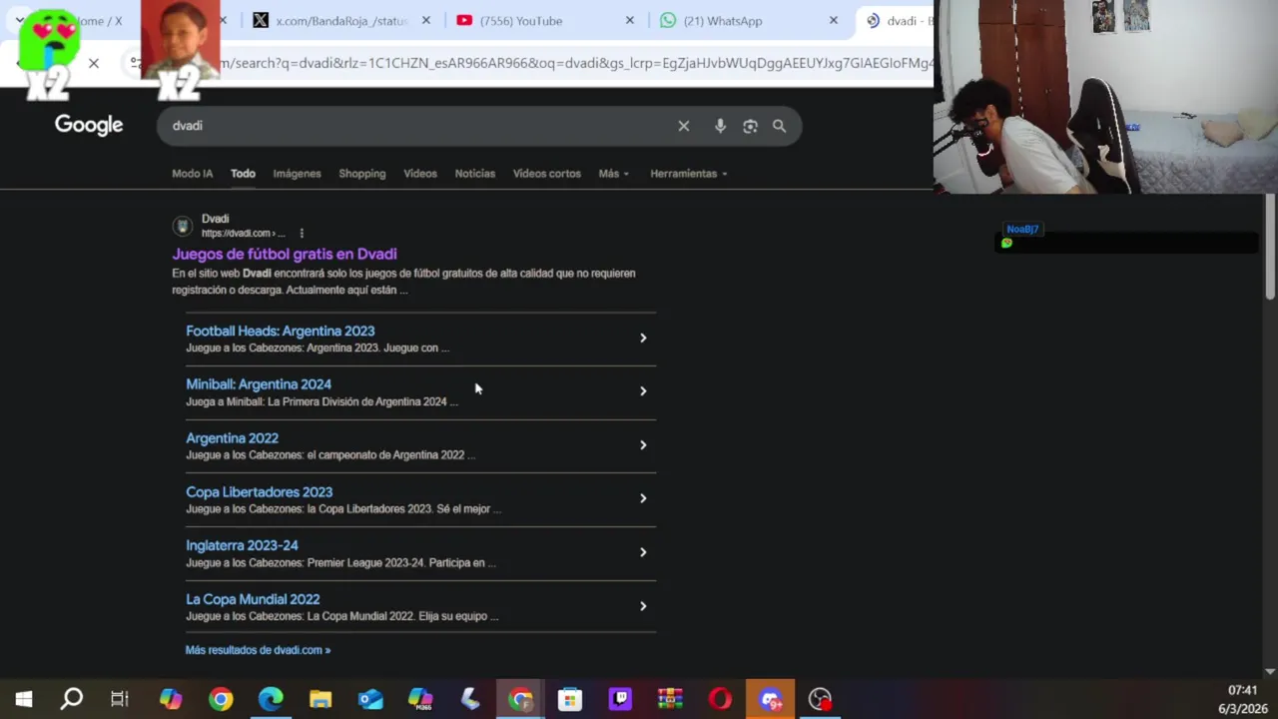Click the page vertical scrollbar thumb
The image size is (1278, 719).
[1270, 246]
